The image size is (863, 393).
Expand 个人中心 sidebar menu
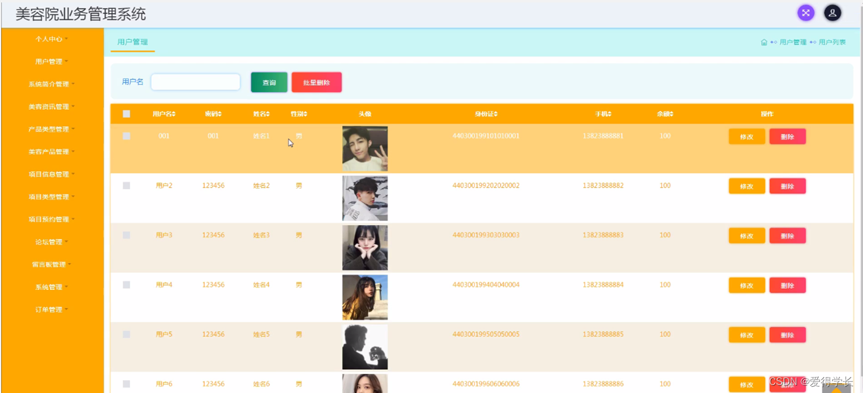52,39
